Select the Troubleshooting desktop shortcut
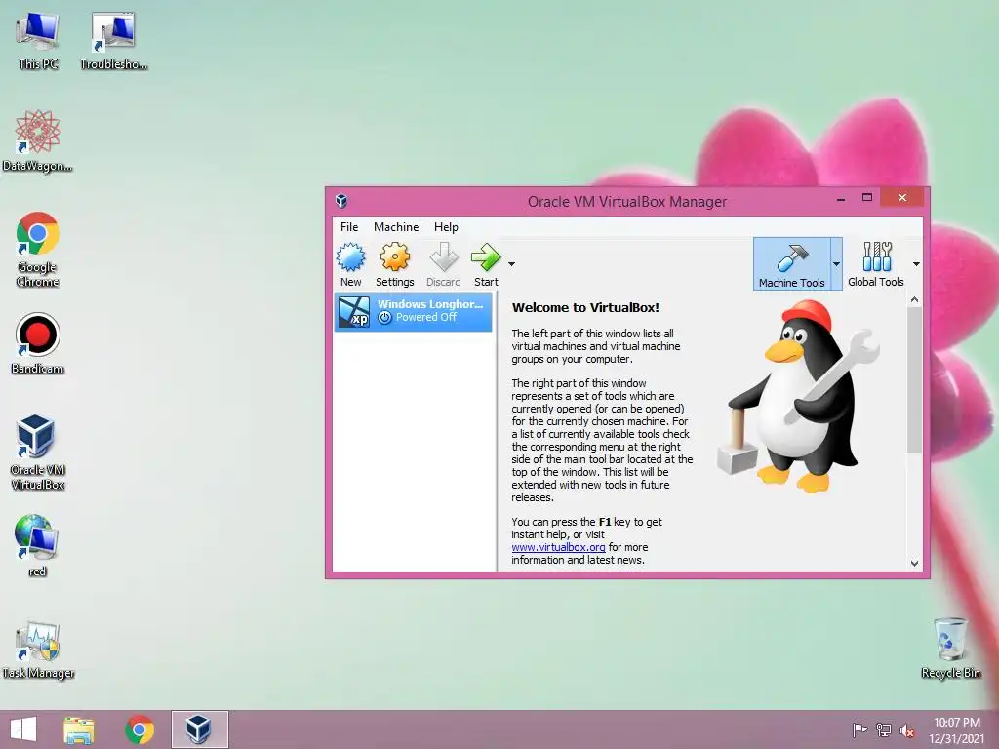The height and width of the screenshot is (749, 999). point(113,41)
